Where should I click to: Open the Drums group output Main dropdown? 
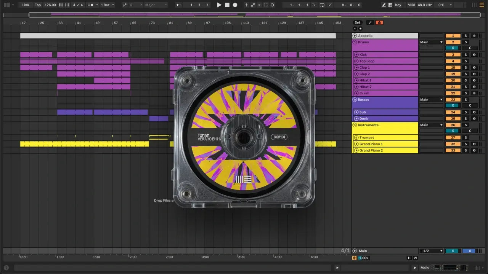(431, 42)
